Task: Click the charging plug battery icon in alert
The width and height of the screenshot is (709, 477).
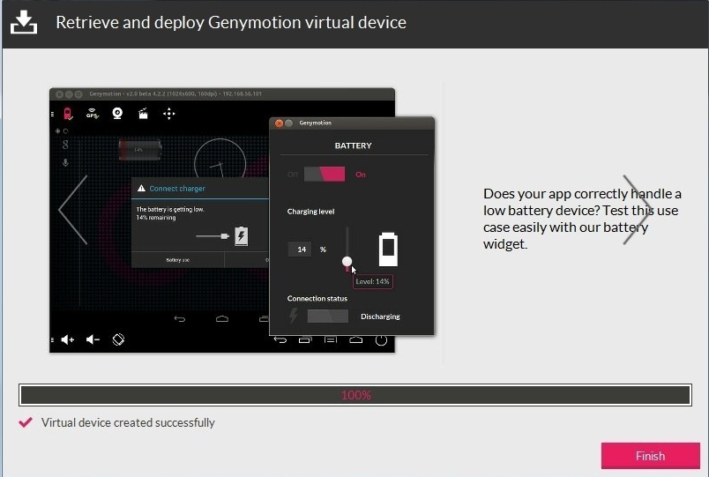Action: point(242,236)
